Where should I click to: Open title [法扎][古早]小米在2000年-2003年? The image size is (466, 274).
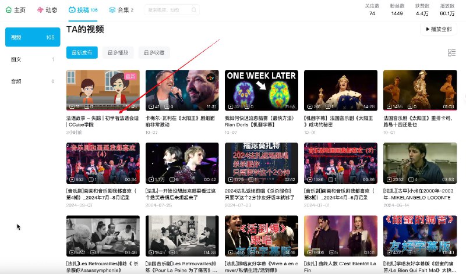pos(418,194)
